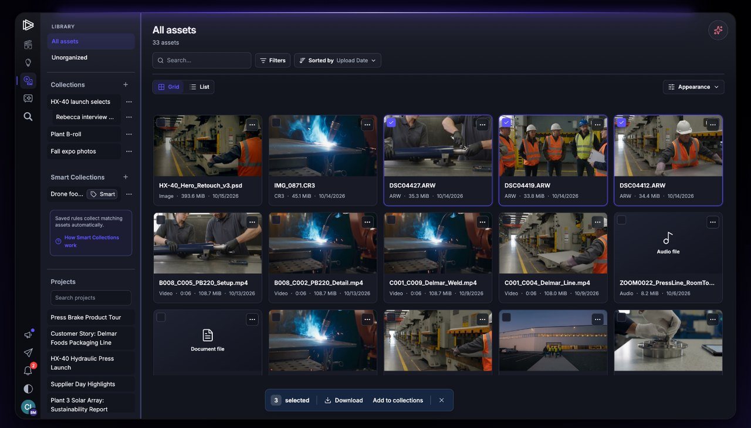Open Plant B-roll collection
The width and height of the screenshot is (751, 428).
click(84, 134)
